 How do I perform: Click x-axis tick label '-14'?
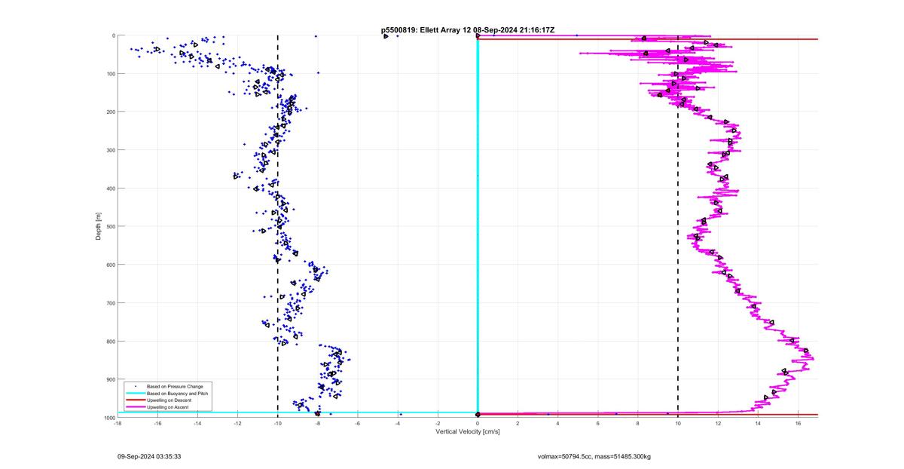click(x=197, y=424)
